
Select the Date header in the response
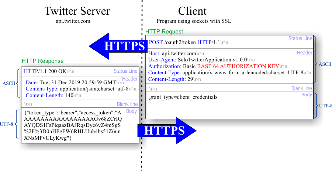(75, 82)
